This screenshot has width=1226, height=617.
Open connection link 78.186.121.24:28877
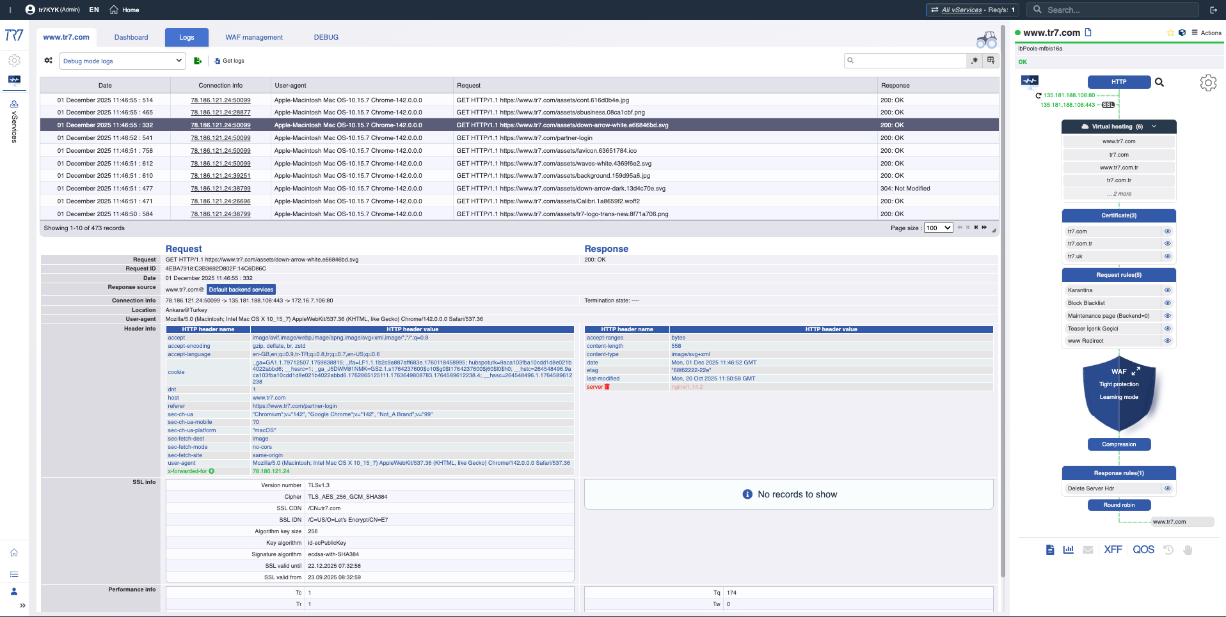point(220,113)
